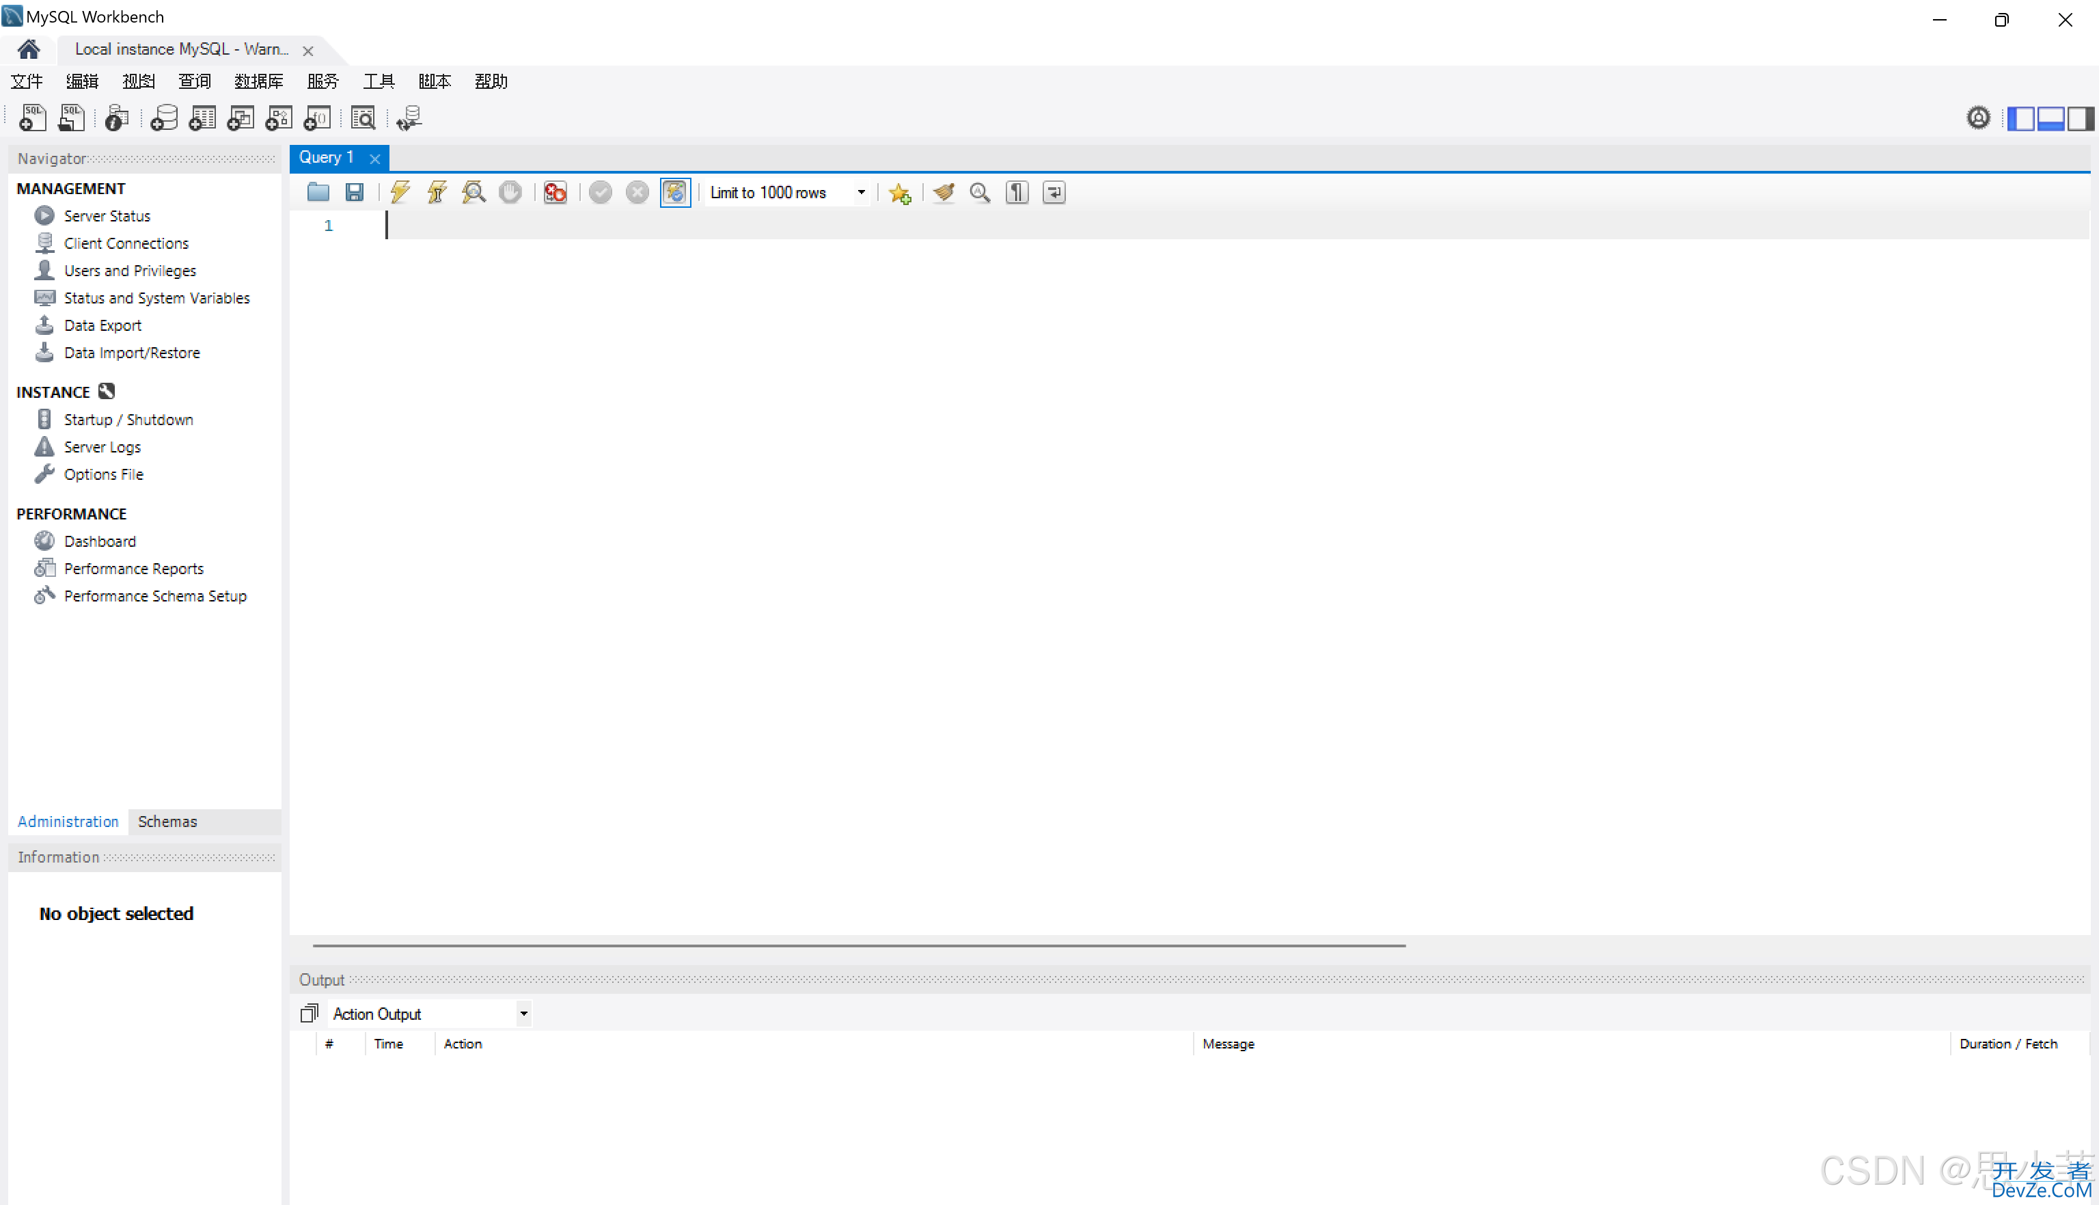Close the Query 1 tab
Image resolution: width=2099 pixels, height=1205 pixels.
tap(375, 159)
